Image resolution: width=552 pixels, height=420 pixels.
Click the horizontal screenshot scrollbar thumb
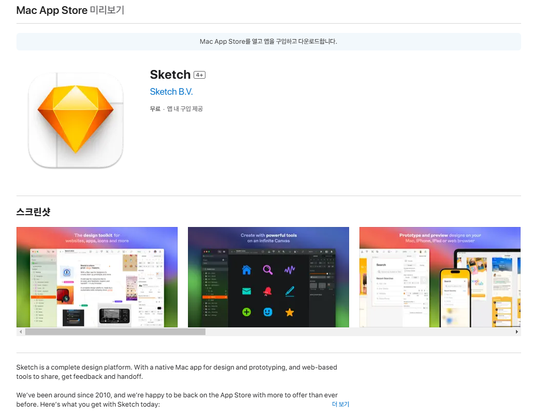tap(115, 331)
